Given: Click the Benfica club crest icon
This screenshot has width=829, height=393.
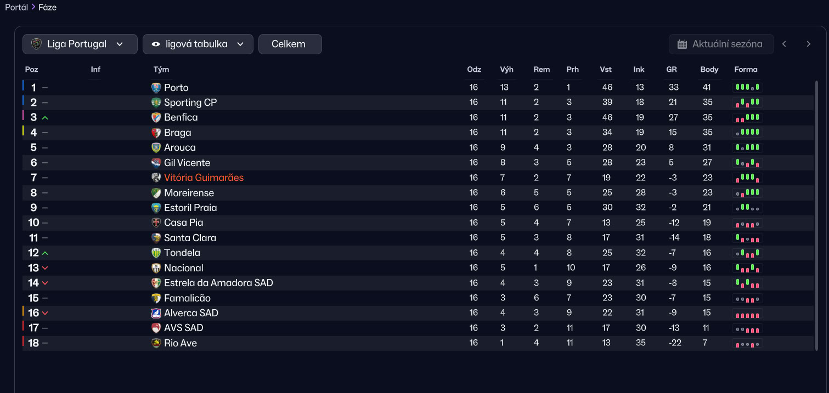Looking at the screenshot, I should coord(156,117).
